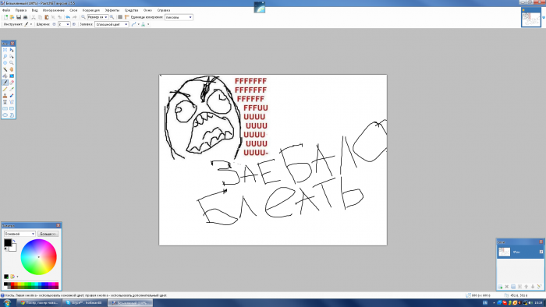
Task: Select the Clone Stamp tool
Action: tap(5, 96)
